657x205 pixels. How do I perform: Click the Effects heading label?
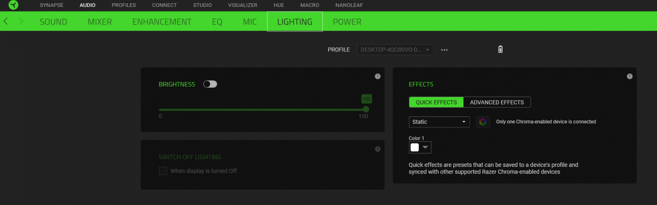(421, 84)
